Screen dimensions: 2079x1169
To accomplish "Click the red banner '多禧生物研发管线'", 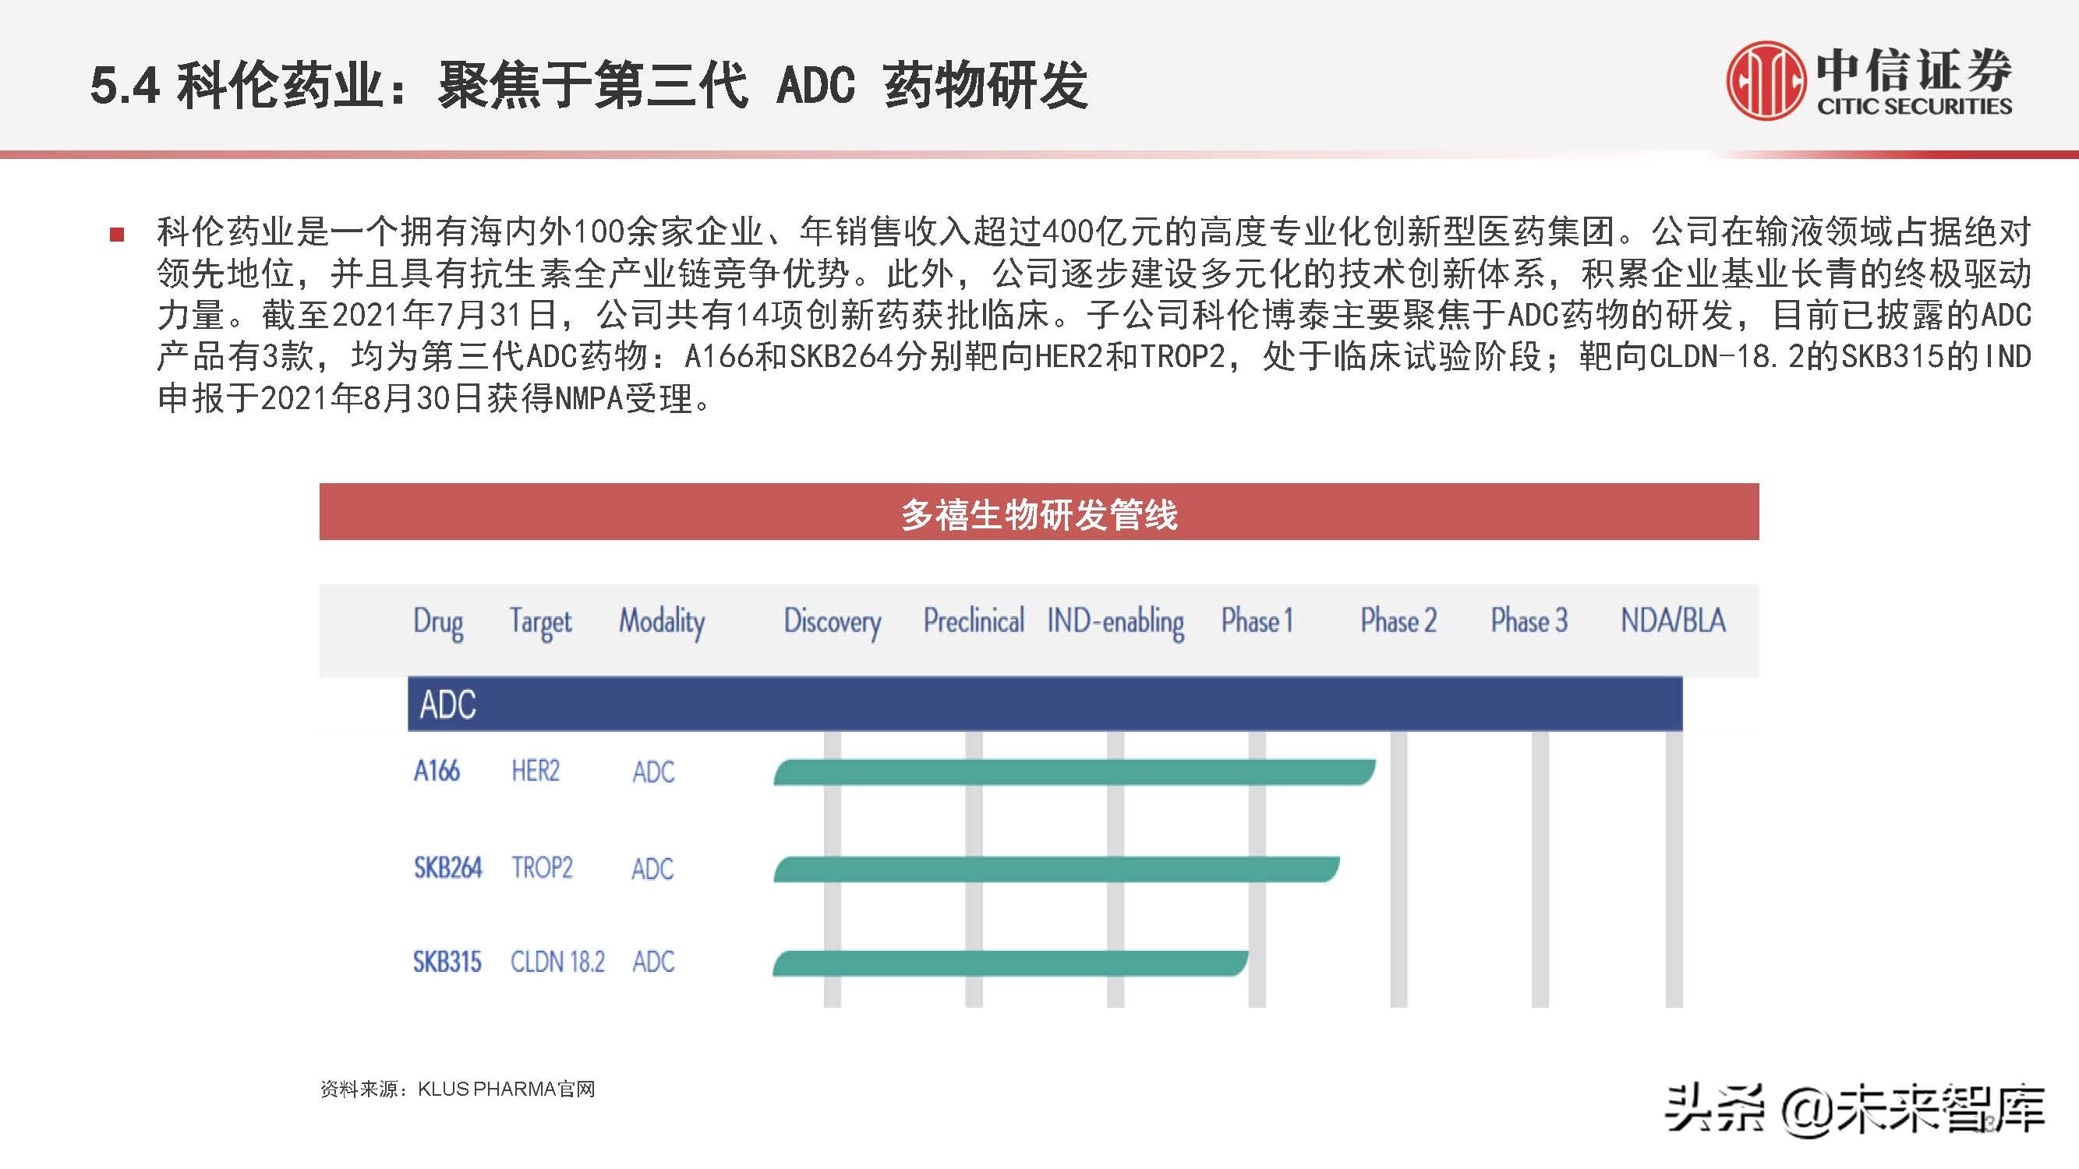I will coord(1038,511).
